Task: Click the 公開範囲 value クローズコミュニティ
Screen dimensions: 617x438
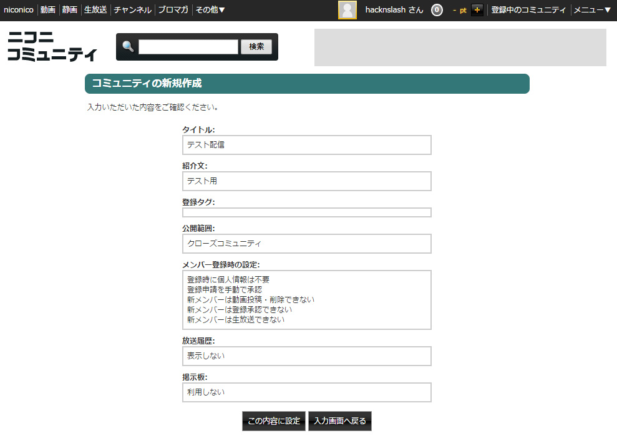Action: click(x=224, y=244)
